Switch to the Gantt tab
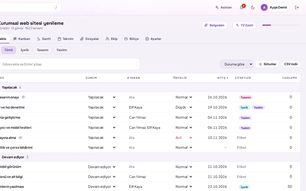This screenshot has height=191, width=306. [44, 39]
